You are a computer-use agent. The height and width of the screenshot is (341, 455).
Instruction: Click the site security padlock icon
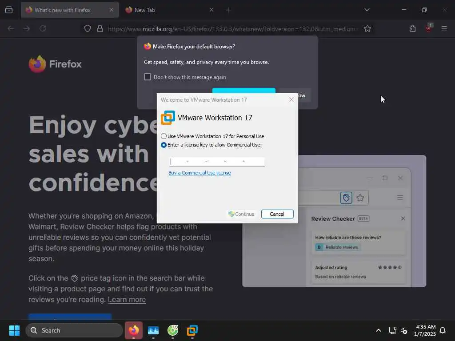pyautogui.click(x=100, y=28)
